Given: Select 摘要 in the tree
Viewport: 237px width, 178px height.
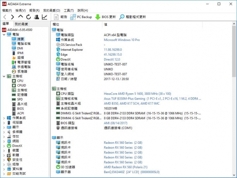Looking at the screenshot, I should tap(18, 39).
